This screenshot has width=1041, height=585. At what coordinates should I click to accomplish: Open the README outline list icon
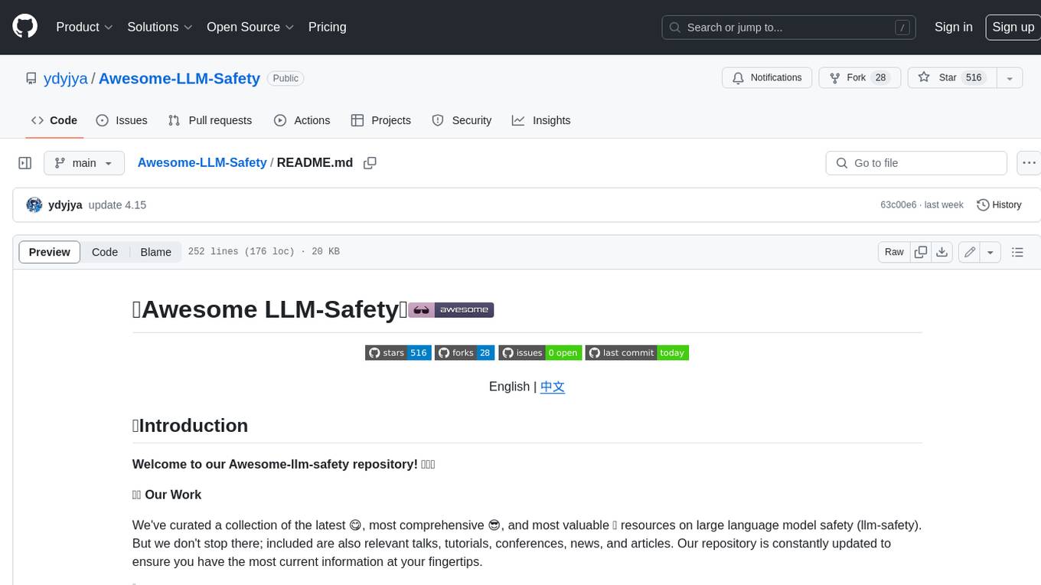pos(1017,252)
